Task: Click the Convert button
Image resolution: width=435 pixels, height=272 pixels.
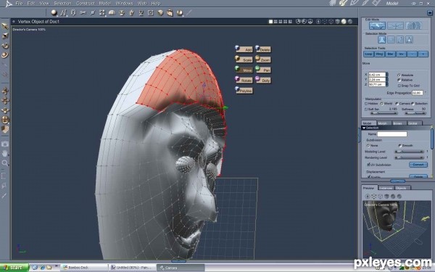Action: click(418, 165)
